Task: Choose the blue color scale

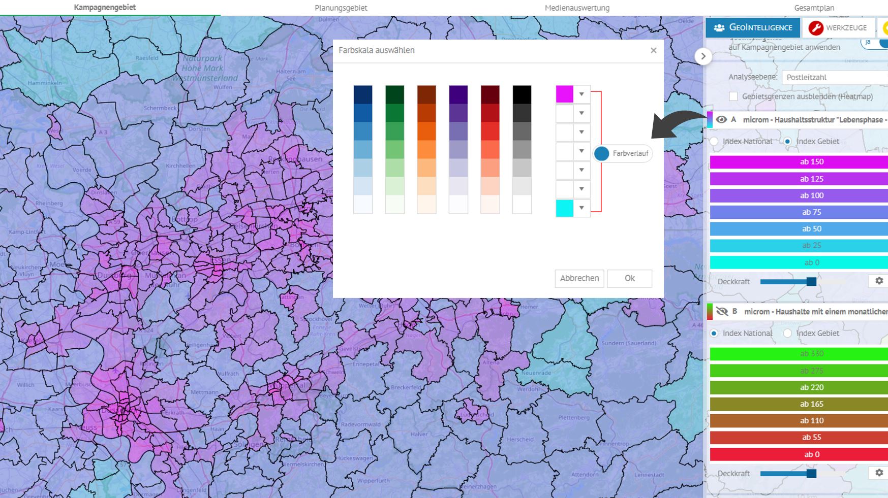Action: pyautogui.click(x=363, y=150)
